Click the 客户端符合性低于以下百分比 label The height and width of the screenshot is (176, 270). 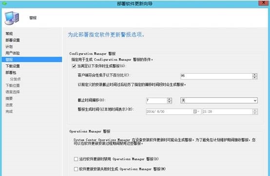pos(104,75)
